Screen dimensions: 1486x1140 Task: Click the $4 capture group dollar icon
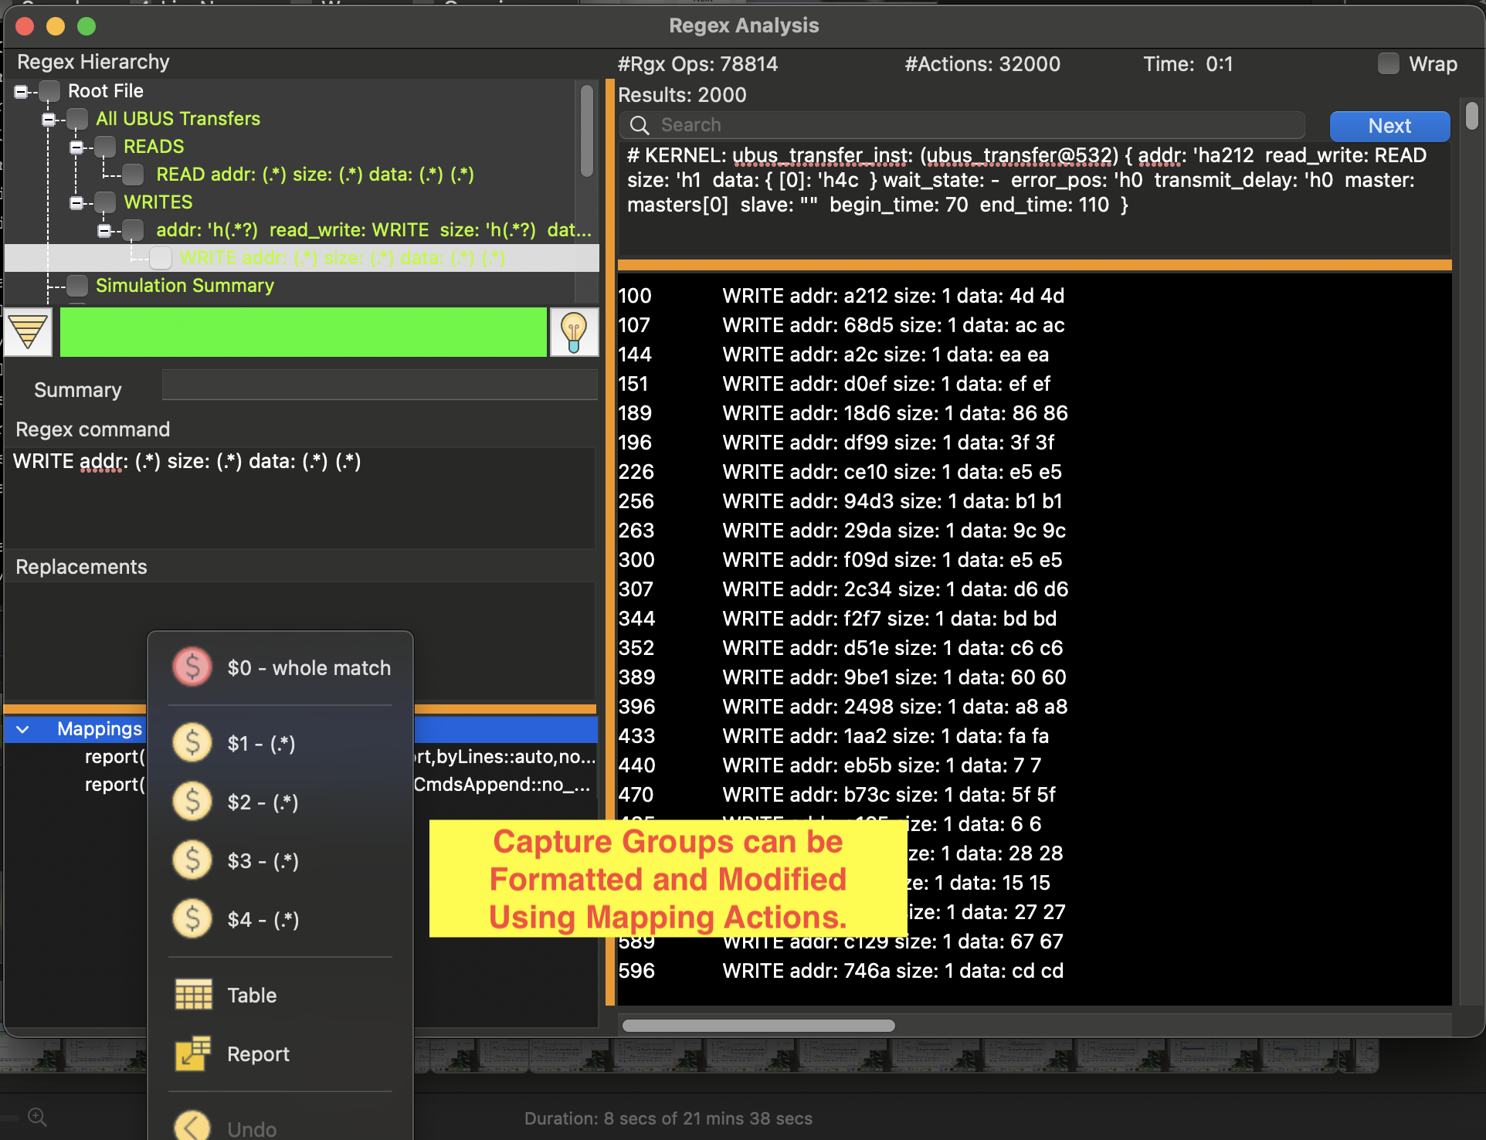pyautogui.click(x=192, y=919)
